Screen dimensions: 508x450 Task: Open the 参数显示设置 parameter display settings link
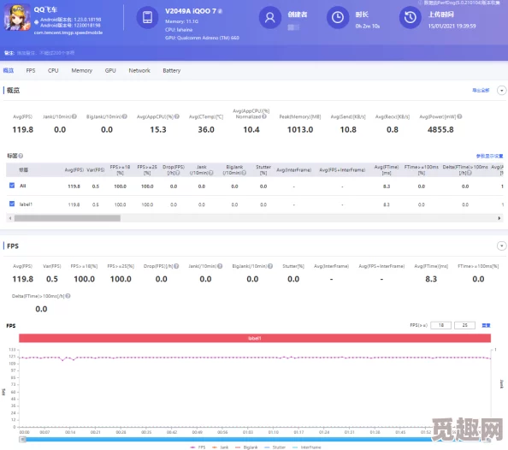(489, 156)
